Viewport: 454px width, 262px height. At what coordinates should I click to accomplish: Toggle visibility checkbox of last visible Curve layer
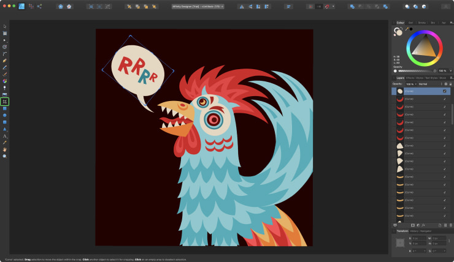click(x=444, y=215)
